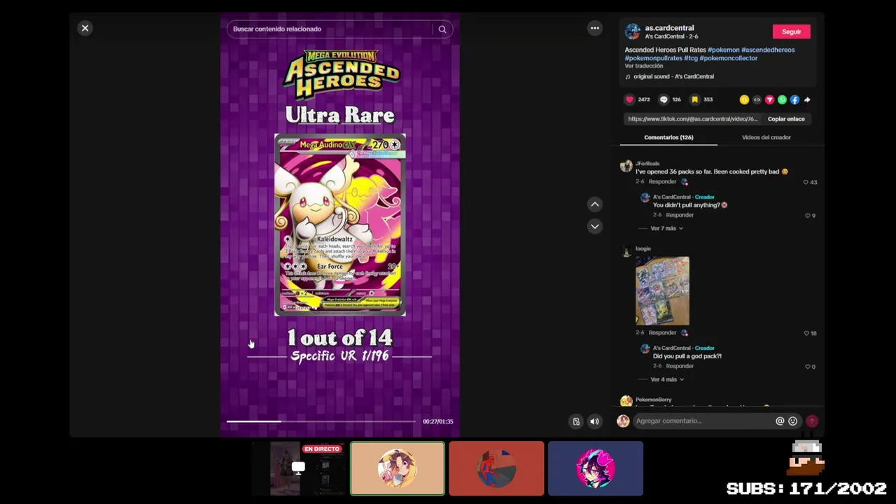Mute the video with speaker icon
Viewport: 896px width, 504px height.
click(x=594, y=421)
